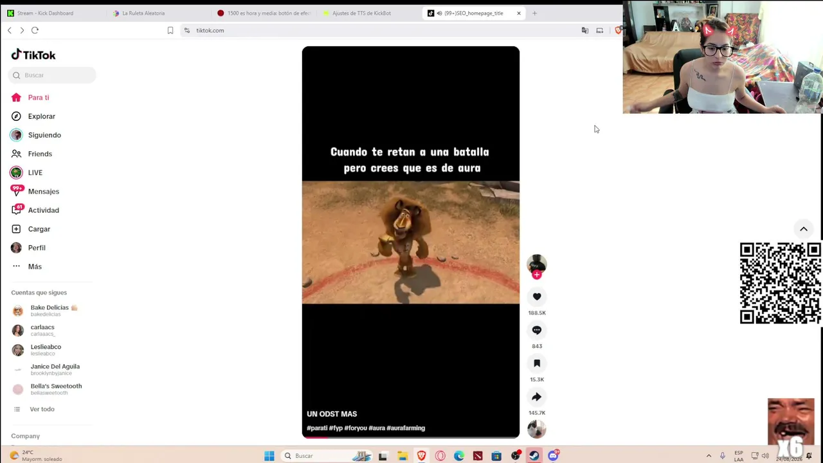Open site settings icon beside tiktok.com
This screenshot has height=463, width=823.
(x=186, y=30)
